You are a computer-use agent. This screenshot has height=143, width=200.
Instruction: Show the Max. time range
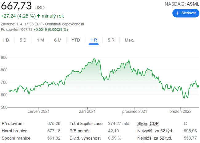129,40
